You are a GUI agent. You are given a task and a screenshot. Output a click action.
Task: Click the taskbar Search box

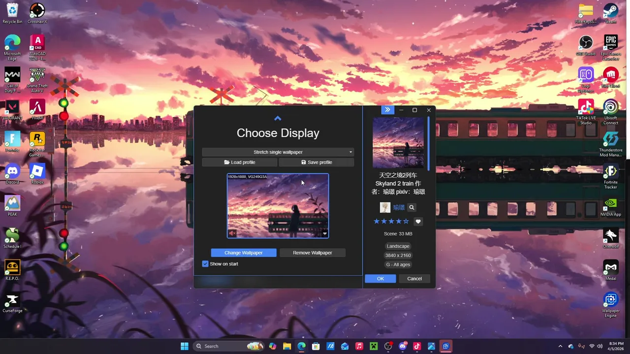pos(228,346)
